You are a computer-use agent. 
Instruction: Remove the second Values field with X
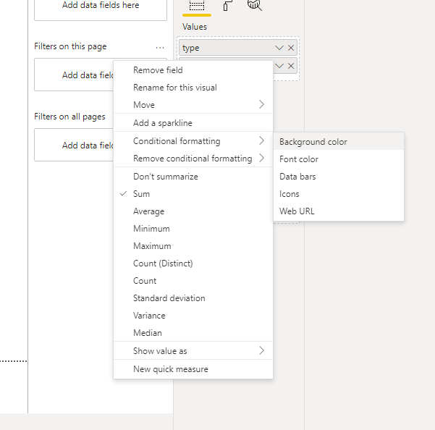coord(291,66)
